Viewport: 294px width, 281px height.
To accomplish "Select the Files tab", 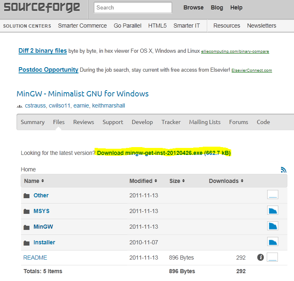I will [x=59, y=122].
